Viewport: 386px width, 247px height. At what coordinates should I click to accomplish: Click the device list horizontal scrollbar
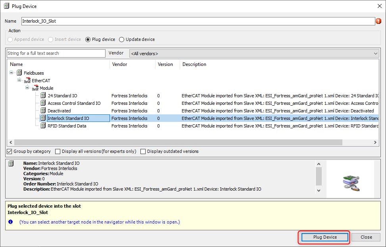178,142
